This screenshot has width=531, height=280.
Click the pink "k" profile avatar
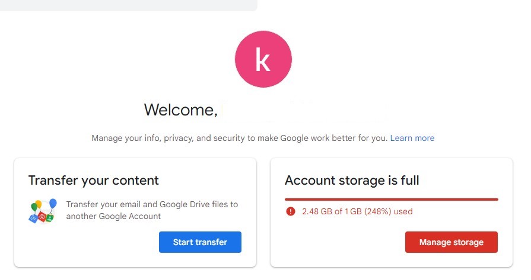pyautogui.click(x=263, y=58)
